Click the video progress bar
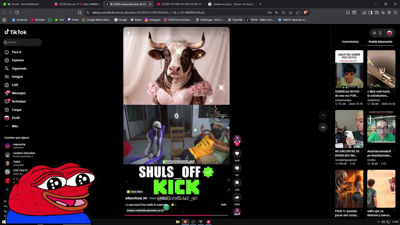The height and width of the screenshot is (225, 400). 176,215
